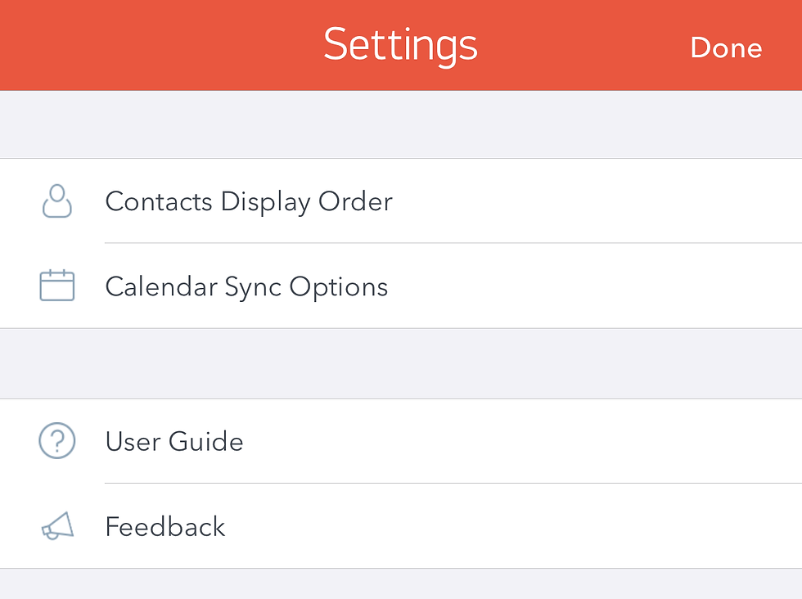This screenshot has width=802, height=599.
Task: Open Calendar Sync Options
Action: [401, 286]
